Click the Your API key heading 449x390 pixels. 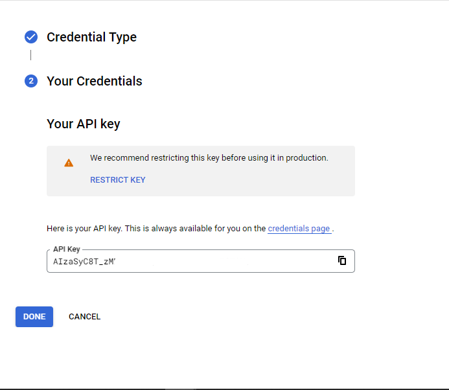click(x=84, y=124)
